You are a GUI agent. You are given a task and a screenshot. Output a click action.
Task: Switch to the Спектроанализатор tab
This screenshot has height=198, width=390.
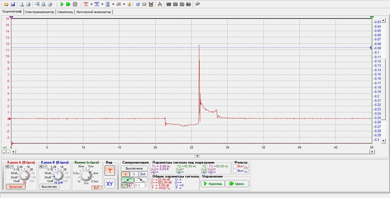tap(39, 12)
